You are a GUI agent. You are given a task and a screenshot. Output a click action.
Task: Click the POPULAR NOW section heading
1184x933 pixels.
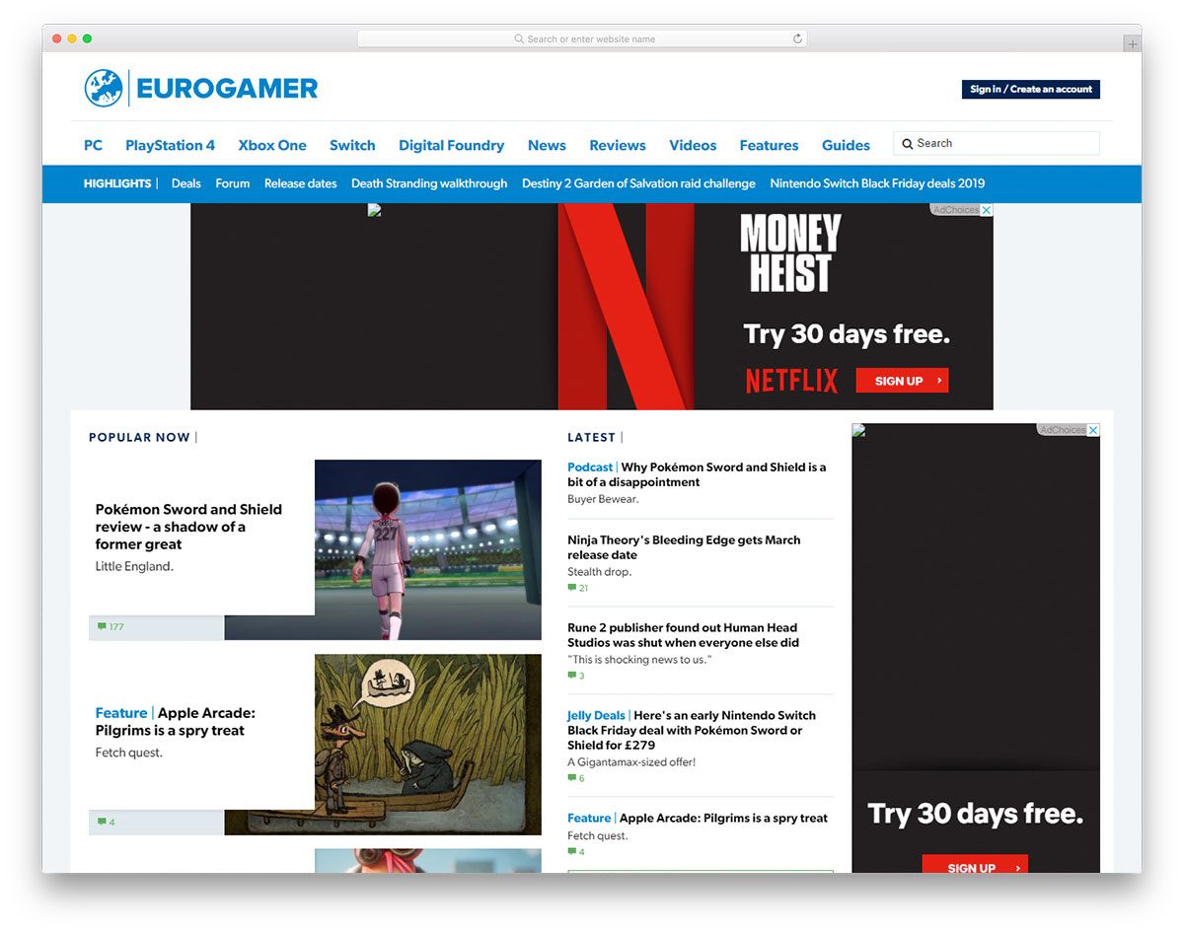(139, 437)
